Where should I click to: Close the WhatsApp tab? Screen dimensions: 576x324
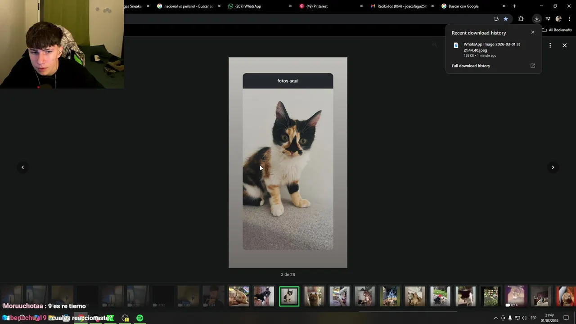[290, 6]
